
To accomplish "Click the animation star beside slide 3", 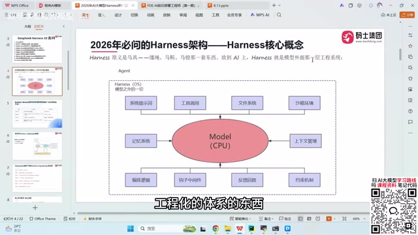I will 8,45.
